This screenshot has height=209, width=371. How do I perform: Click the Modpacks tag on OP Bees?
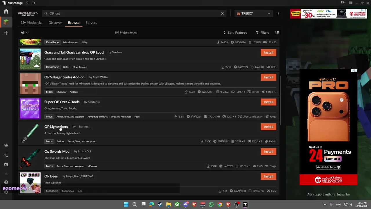(x=52, y=191)
